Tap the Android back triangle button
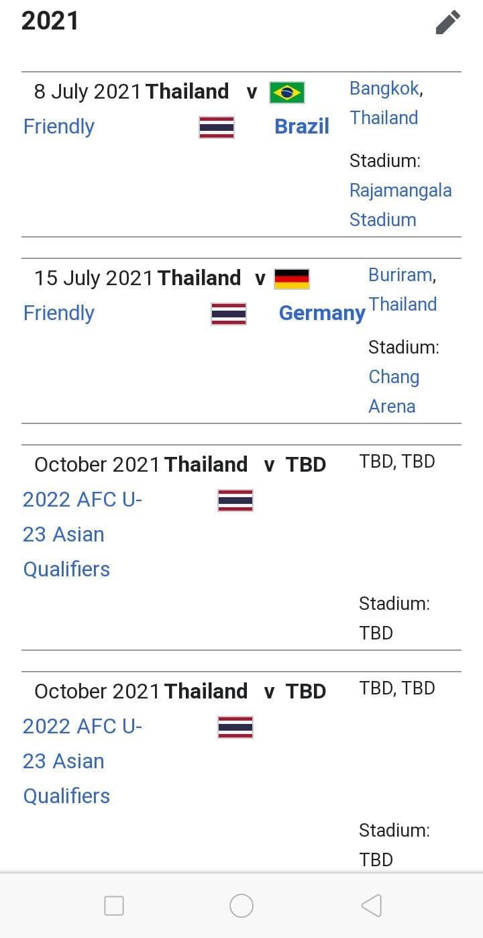Viewport: 483px width, 938px height. [371, 906]
